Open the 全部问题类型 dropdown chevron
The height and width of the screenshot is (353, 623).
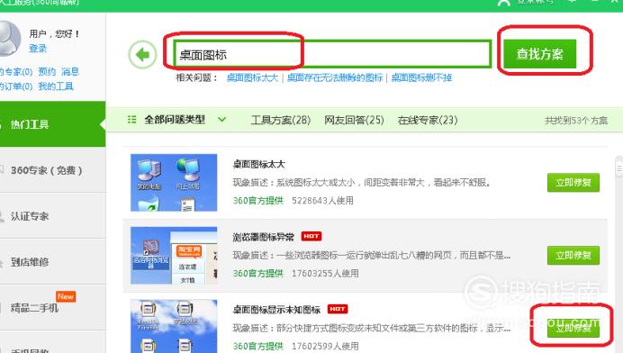[221, 119]
